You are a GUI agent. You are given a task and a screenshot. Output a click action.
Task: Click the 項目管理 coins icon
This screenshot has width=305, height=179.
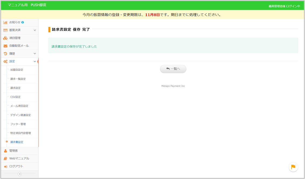(5, 38)
